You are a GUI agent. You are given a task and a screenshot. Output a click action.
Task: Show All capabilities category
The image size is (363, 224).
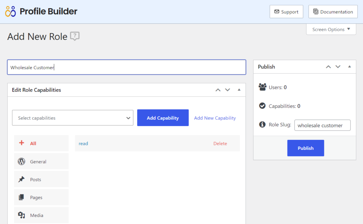pyautogui.click(x=41, y=143)
